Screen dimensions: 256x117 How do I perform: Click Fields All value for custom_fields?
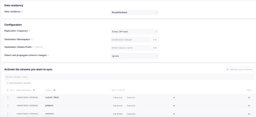click(249, 98)
